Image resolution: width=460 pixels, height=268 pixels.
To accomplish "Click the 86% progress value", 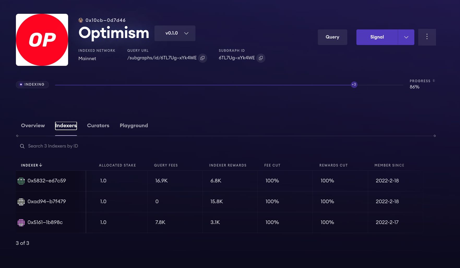I will (415, 87).
